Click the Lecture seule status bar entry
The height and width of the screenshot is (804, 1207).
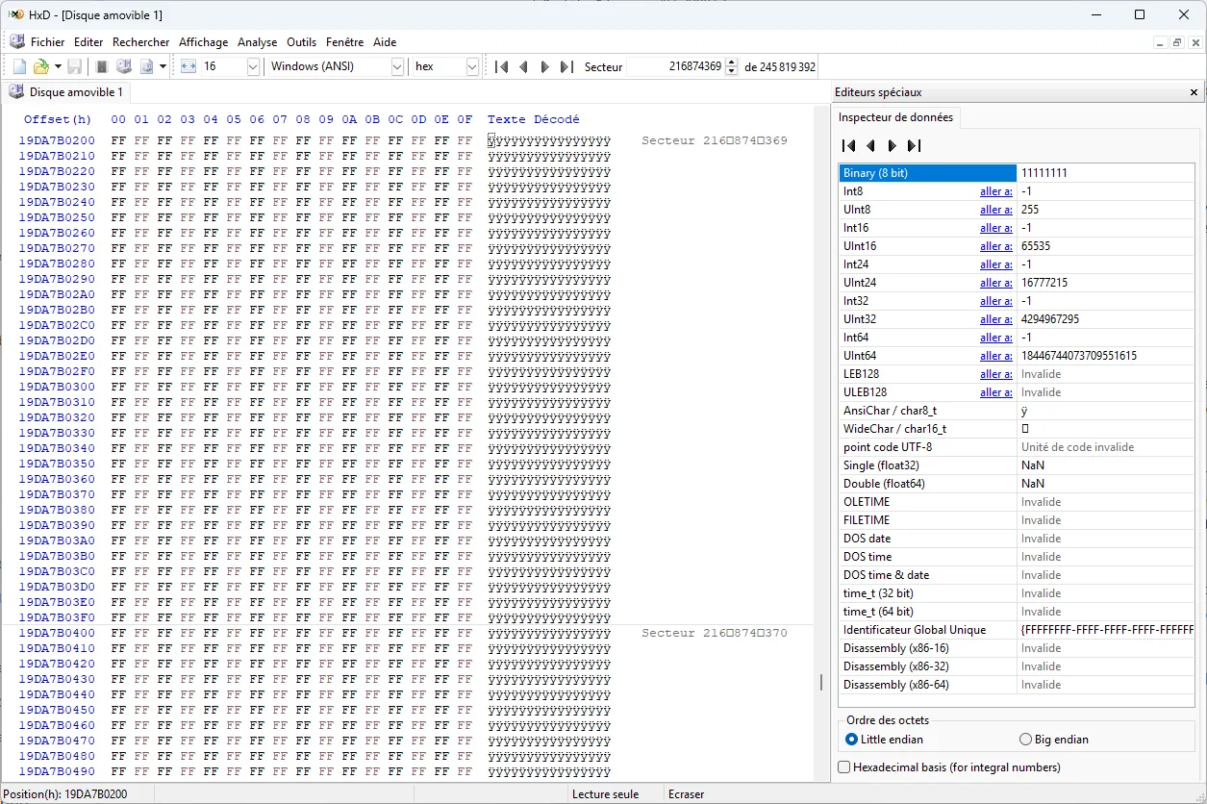(605, 794)
